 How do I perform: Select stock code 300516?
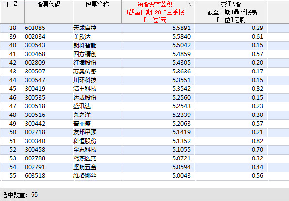[35, 115]
